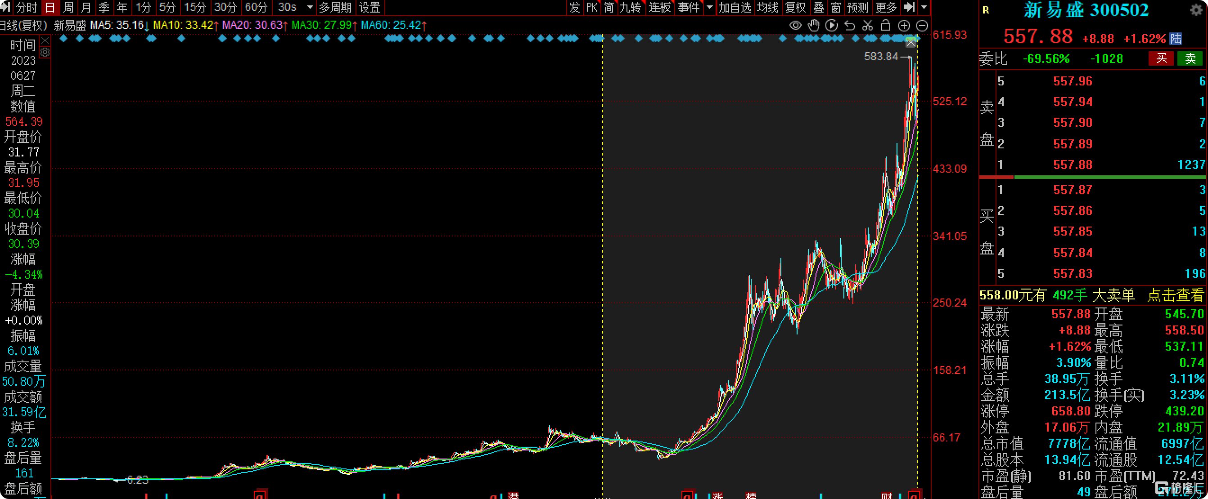1208x499 pixels.
Task: Zoom out with the minus circle icon
Action: pyautogui.click(x=922, y=26)
